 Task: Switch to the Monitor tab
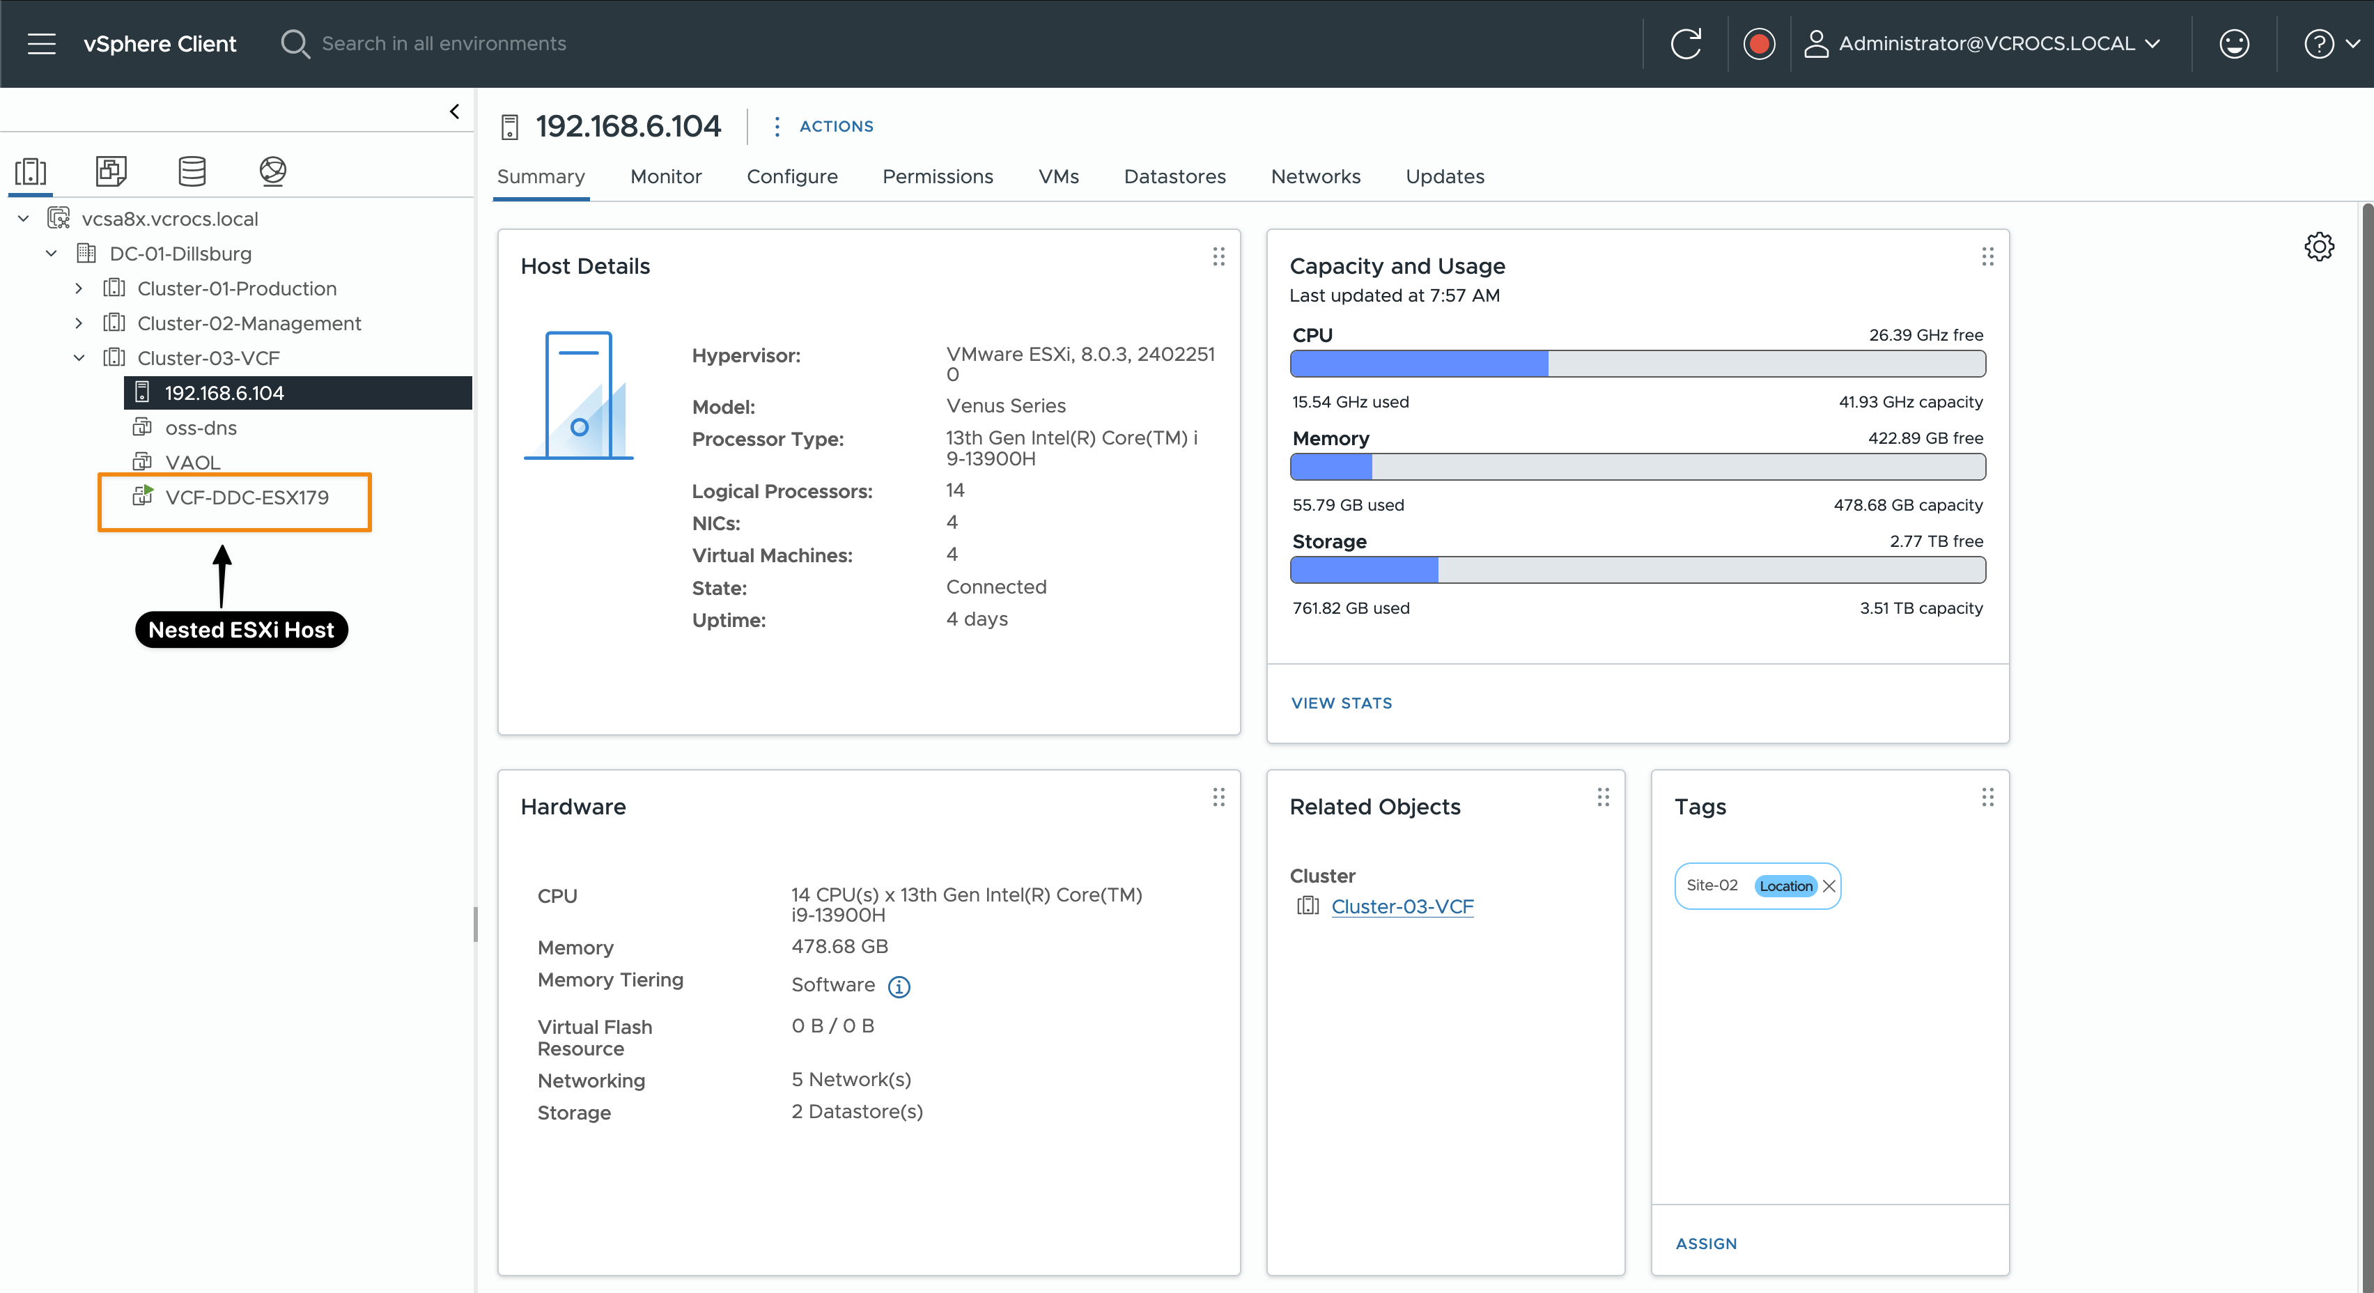[665, 177]
